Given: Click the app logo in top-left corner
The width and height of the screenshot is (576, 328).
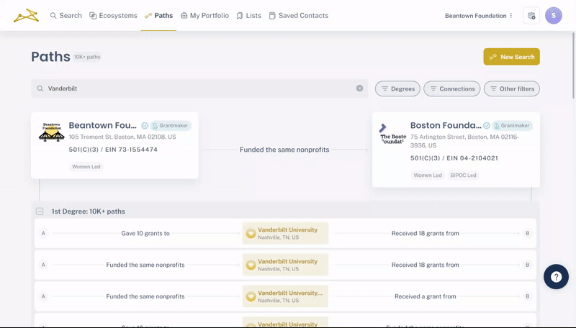Looking at the screenshot, I should click(26, 15).
